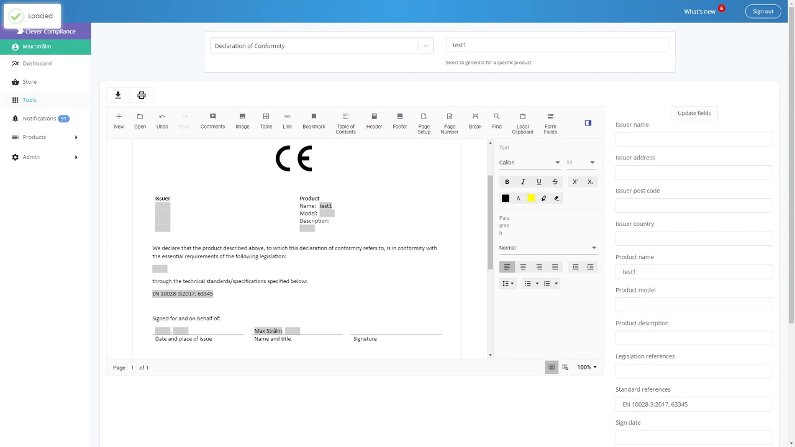
Task: Expand the Admin sidebar menu
Action: point(45,157)
